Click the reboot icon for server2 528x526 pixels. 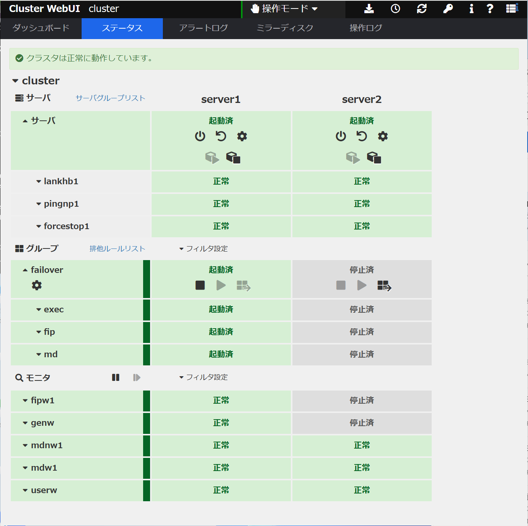tap(362, 136)
